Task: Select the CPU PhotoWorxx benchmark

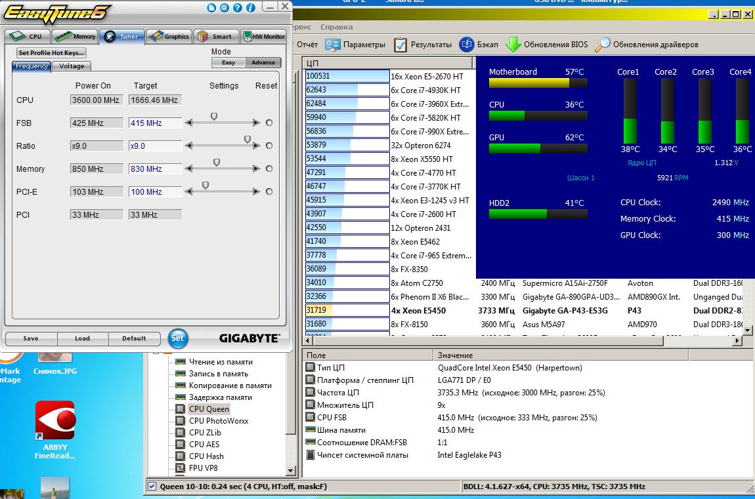Action: 219,421
